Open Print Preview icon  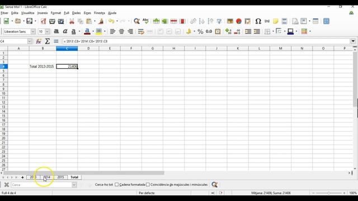coord(61,21)
